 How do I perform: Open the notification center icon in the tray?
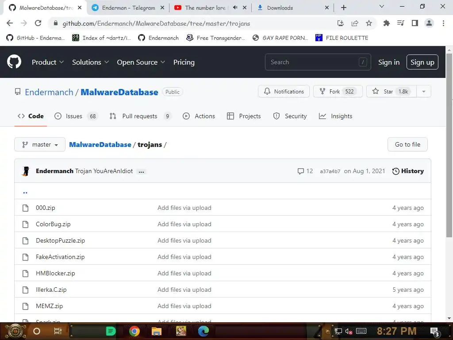coord(434,331)
